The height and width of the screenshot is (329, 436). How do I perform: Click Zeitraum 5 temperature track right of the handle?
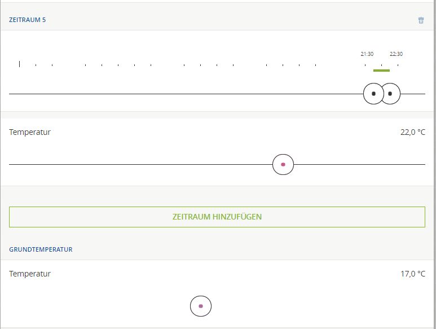[361, 164]
